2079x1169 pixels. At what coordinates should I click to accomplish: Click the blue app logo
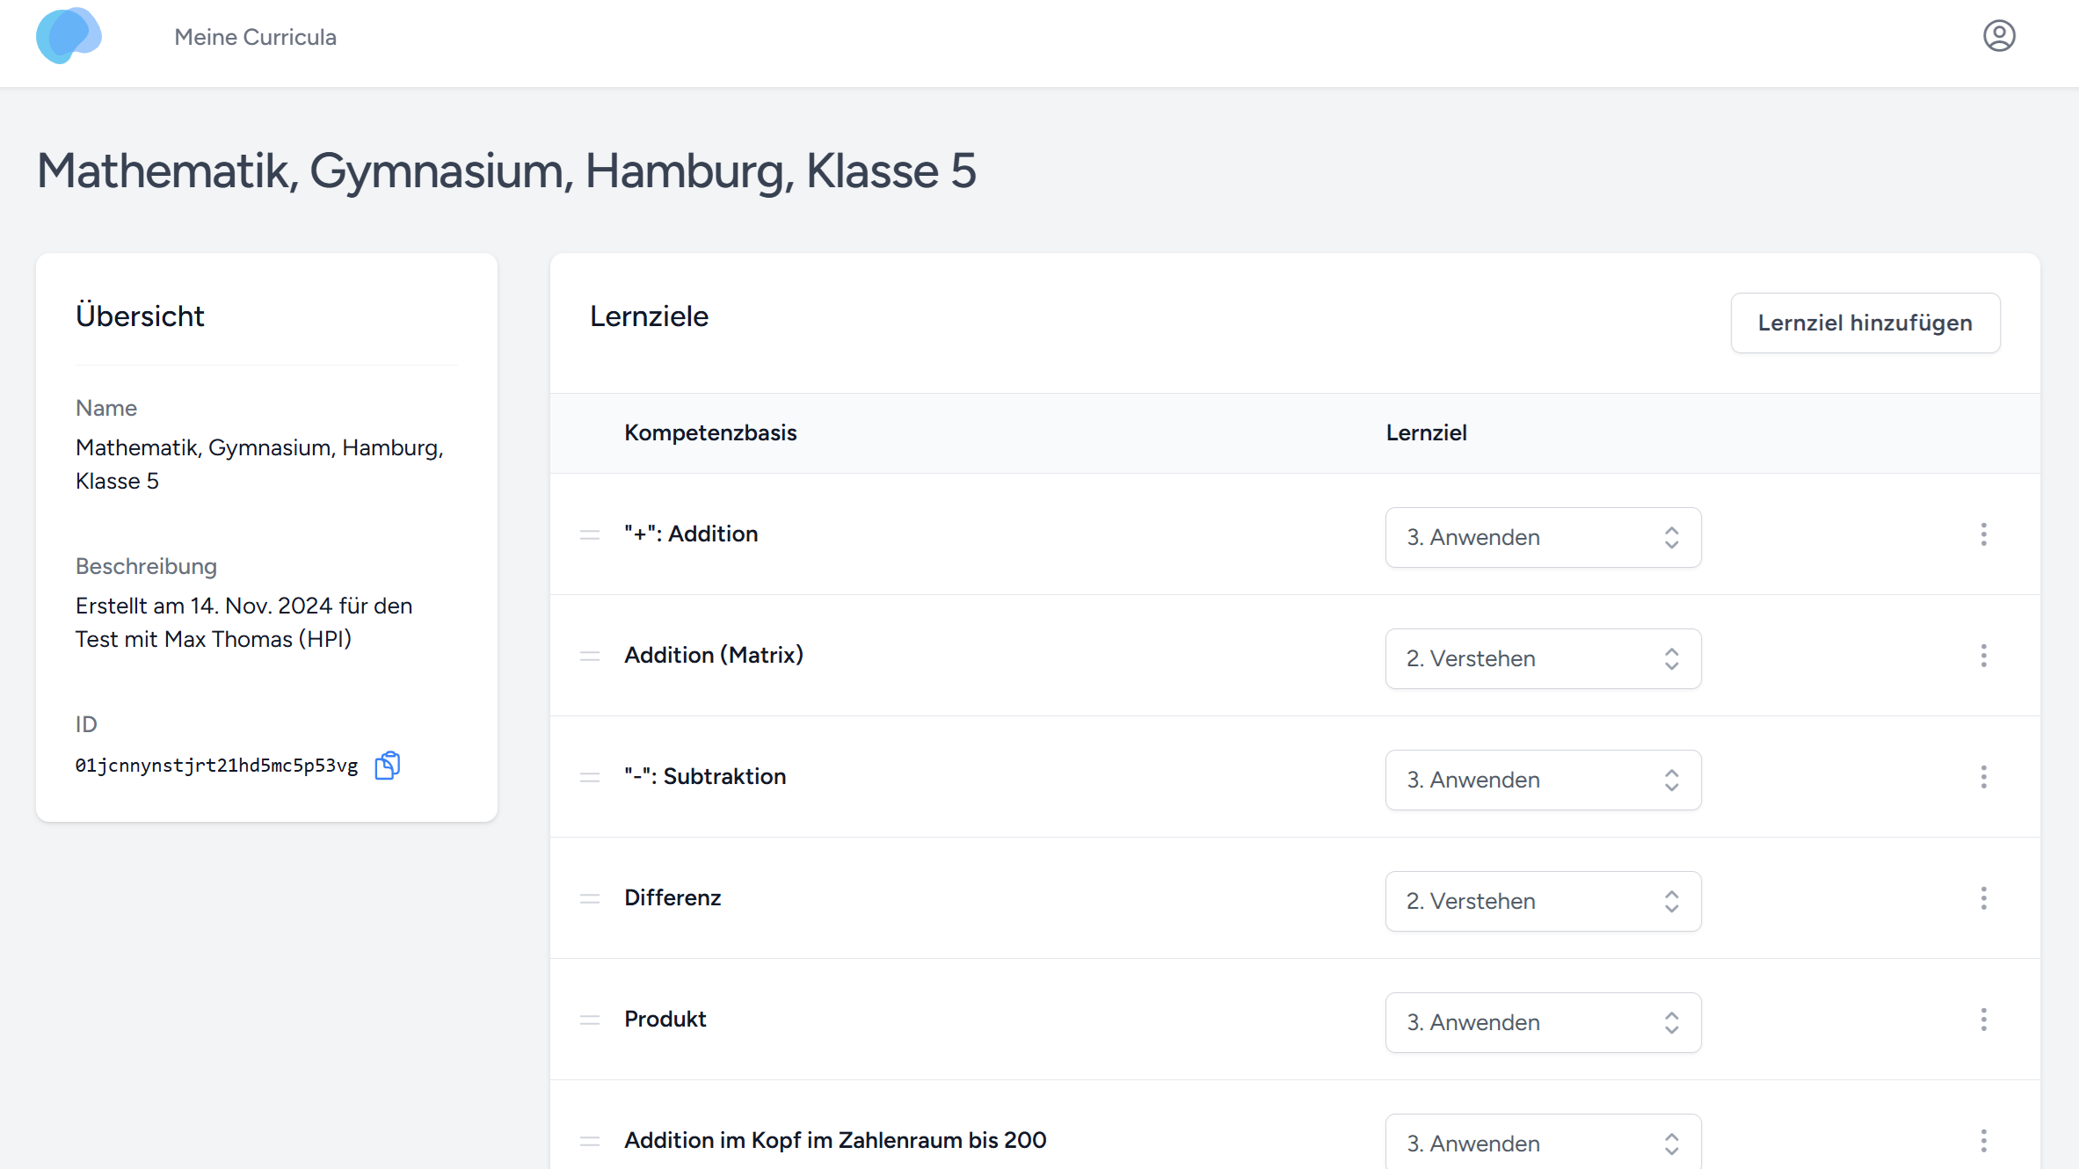tap(69, 36)
